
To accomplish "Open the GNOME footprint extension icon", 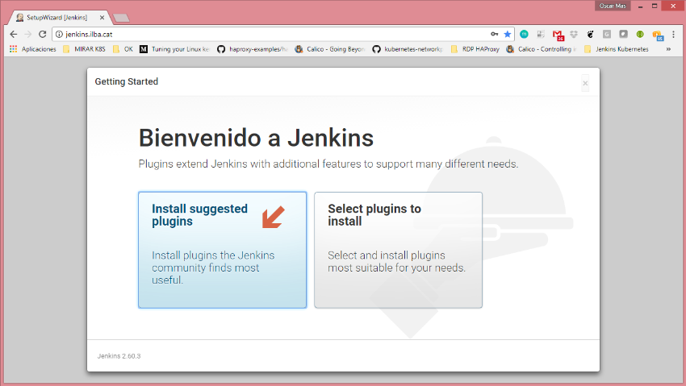I will (590, 34).
